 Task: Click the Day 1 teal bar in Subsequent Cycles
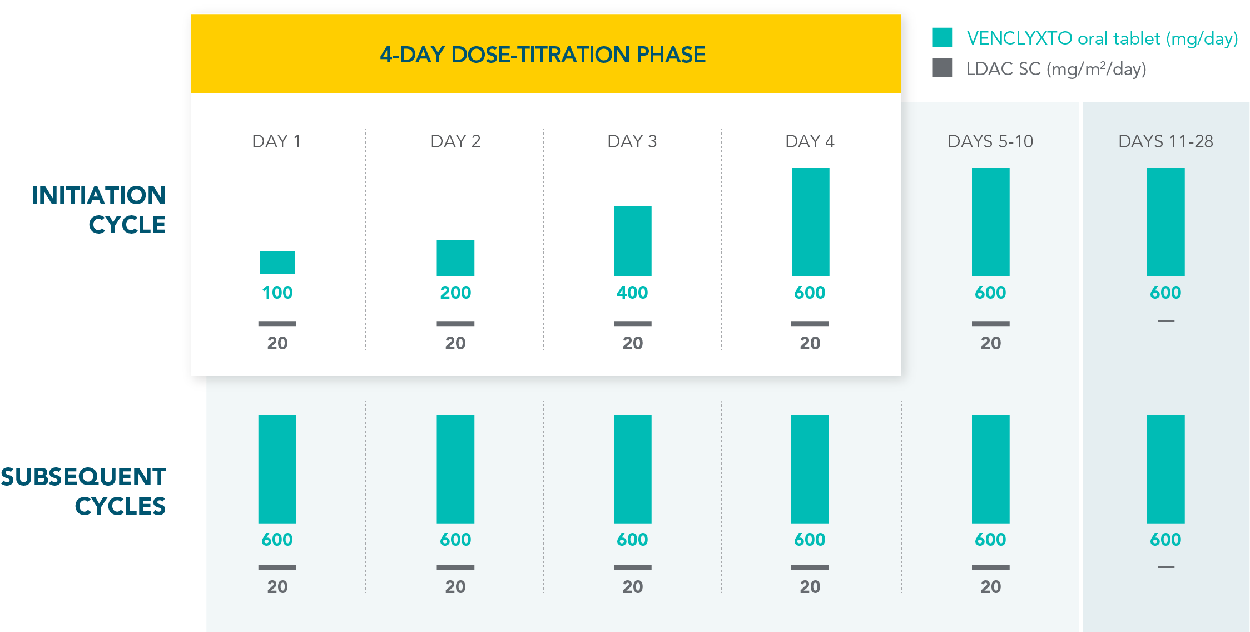[277, 469]
